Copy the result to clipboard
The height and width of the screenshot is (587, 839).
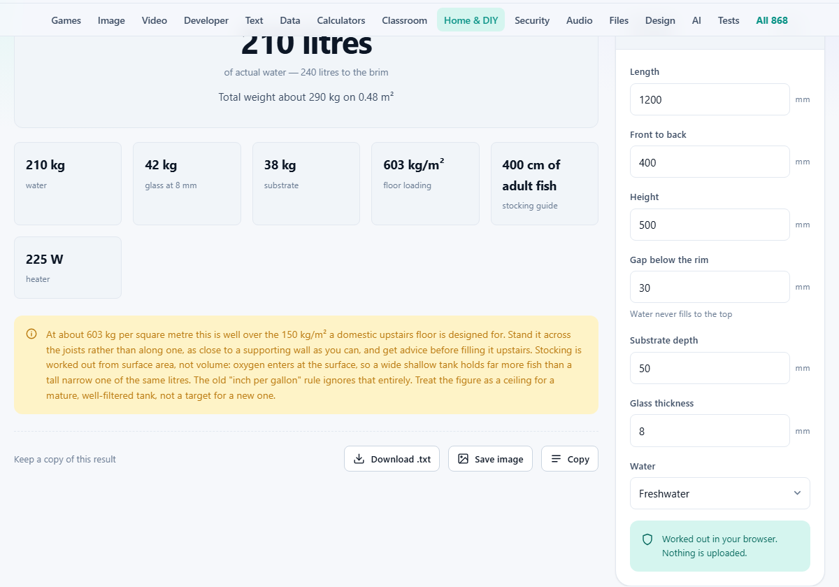tap(570, 459)
